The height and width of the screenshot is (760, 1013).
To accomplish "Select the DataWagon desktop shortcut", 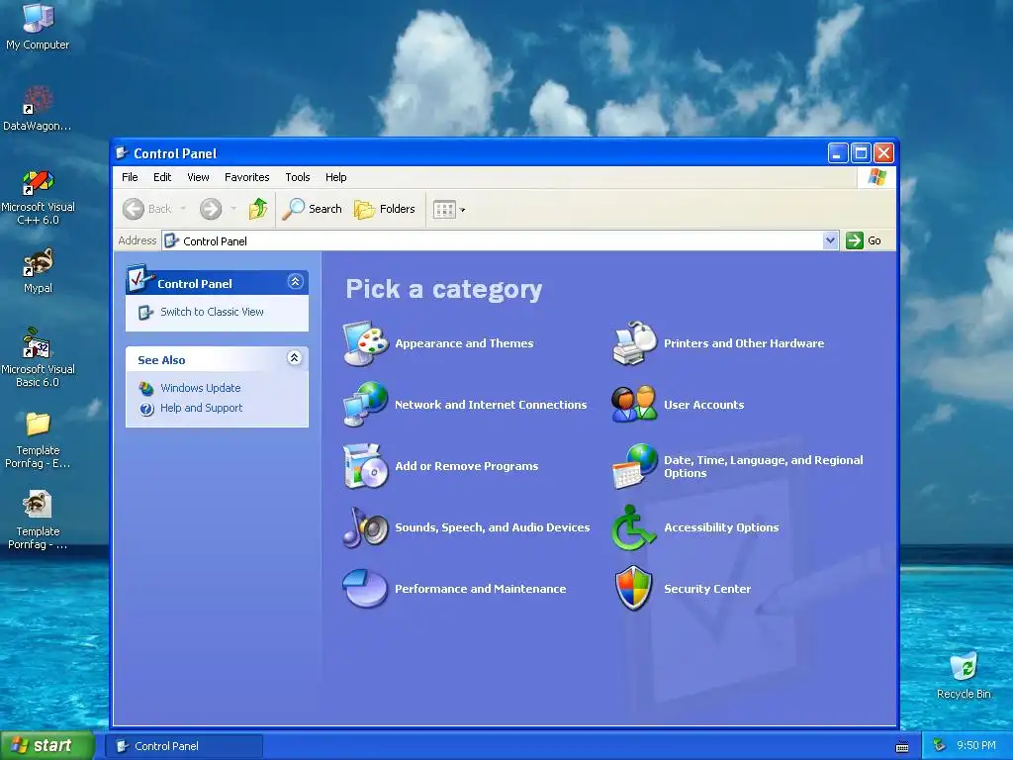I will [38, 109].
